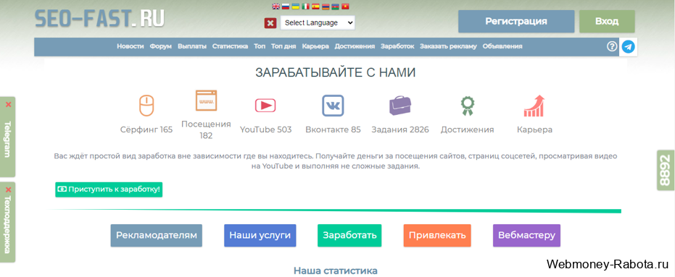Choose the Russian flag icon

(286, 7)
